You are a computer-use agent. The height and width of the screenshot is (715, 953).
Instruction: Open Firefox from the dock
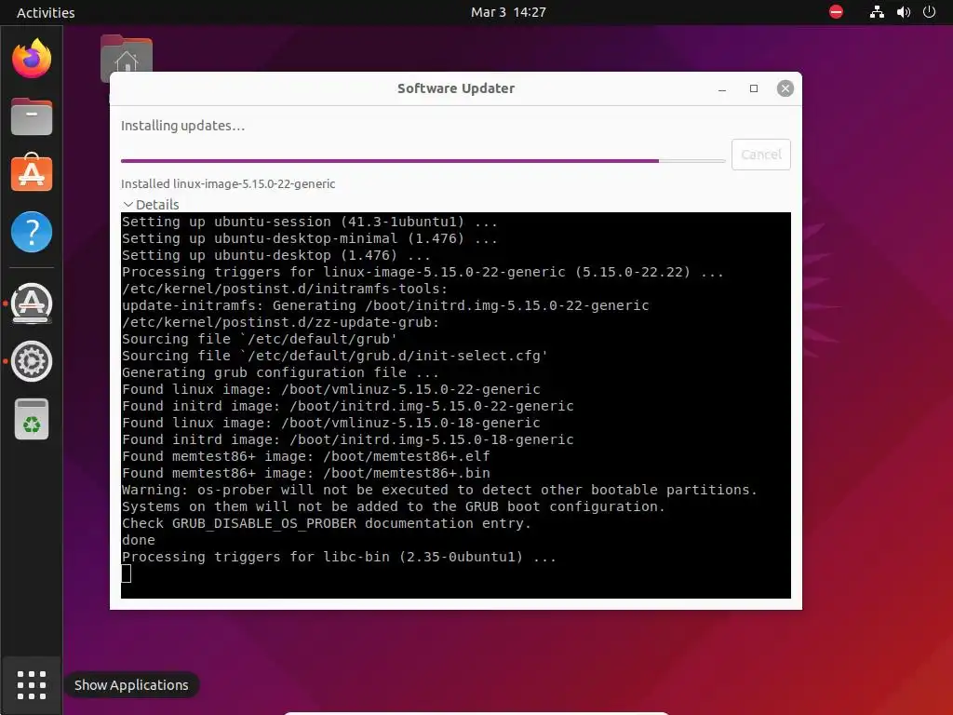click(x=32, y=59)
